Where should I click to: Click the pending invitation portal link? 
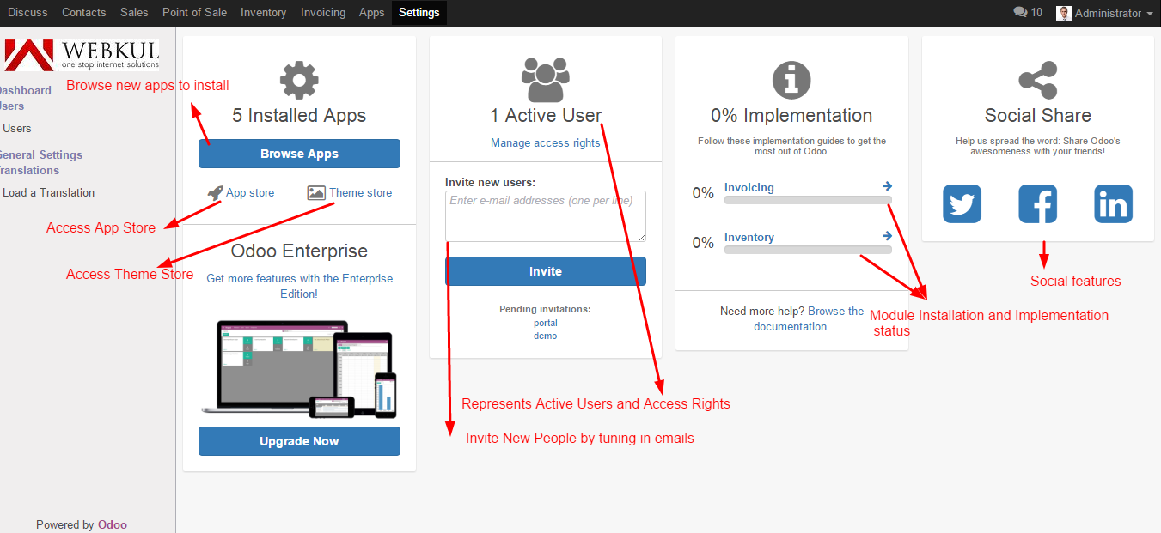pyautogui.click(x=546, y=323)
